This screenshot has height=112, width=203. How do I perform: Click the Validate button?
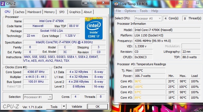(77, 107)
